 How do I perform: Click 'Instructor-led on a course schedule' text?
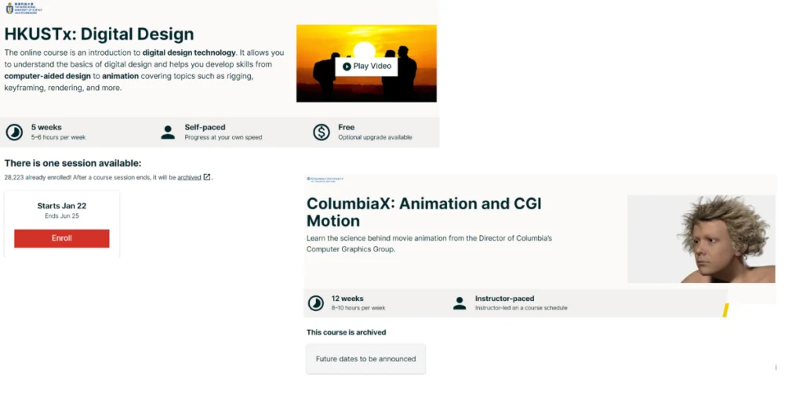(521, 308)
